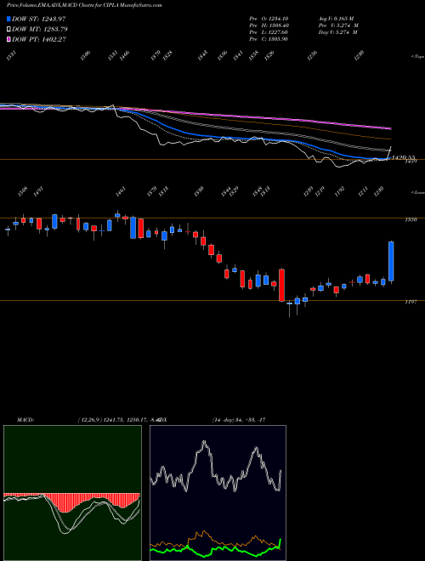Click the 'Pre O: 1234.10' open value
The width and height of the screenshot is (425, 561).
[269, 19]
